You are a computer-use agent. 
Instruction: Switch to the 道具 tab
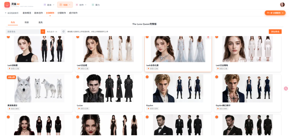(x=40, y=22)
